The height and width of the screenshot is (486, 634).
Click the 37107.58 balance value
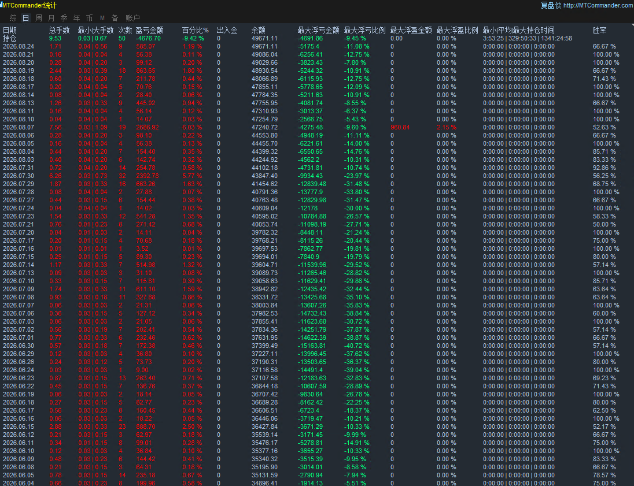click(264, 378)
